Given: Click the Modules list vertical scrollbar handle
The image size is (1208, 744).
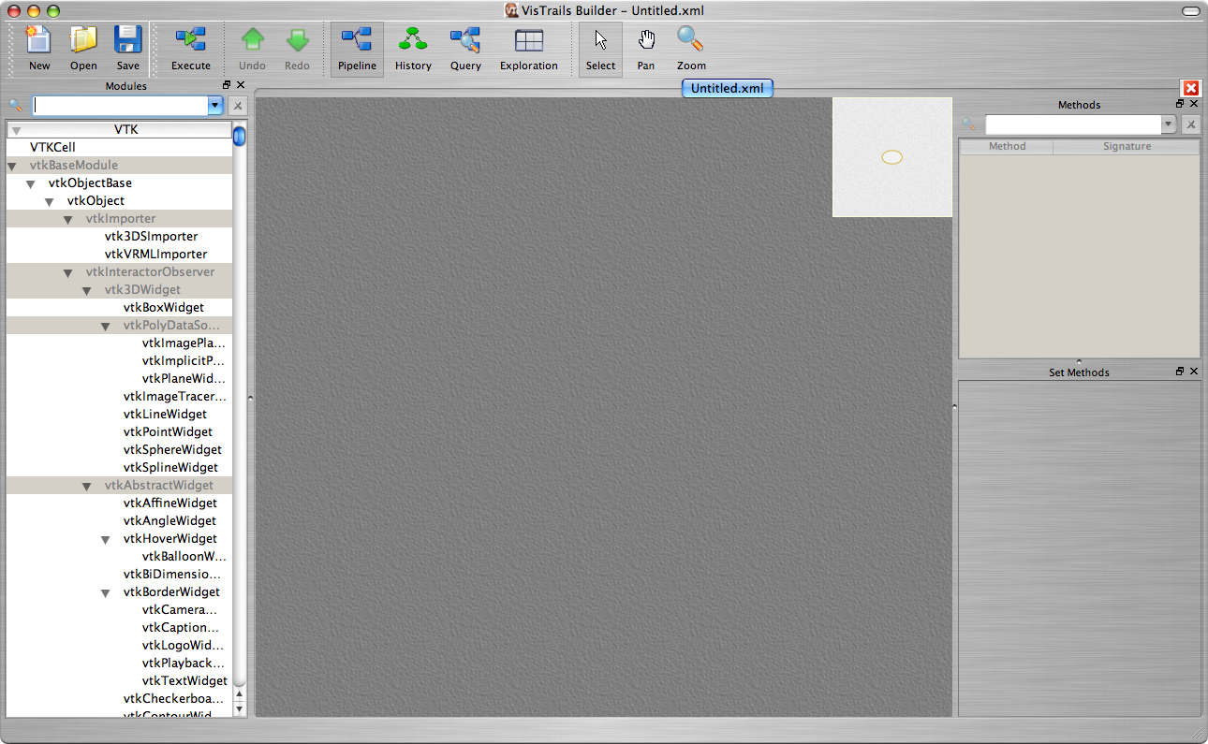Looking at the screenshot, I should [240, 137].
